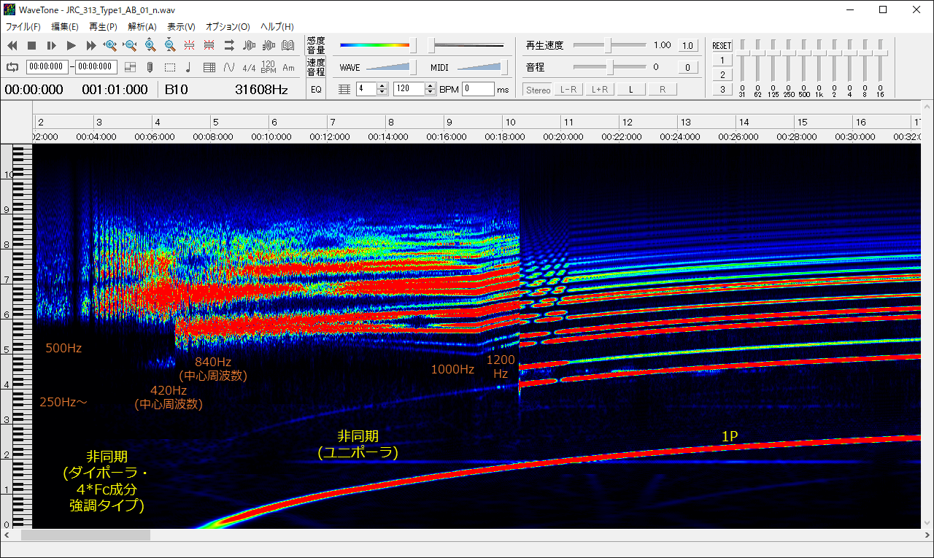Click the Am chord key icon
Viewport: 934px width, 558px height.
click(288, 67)
